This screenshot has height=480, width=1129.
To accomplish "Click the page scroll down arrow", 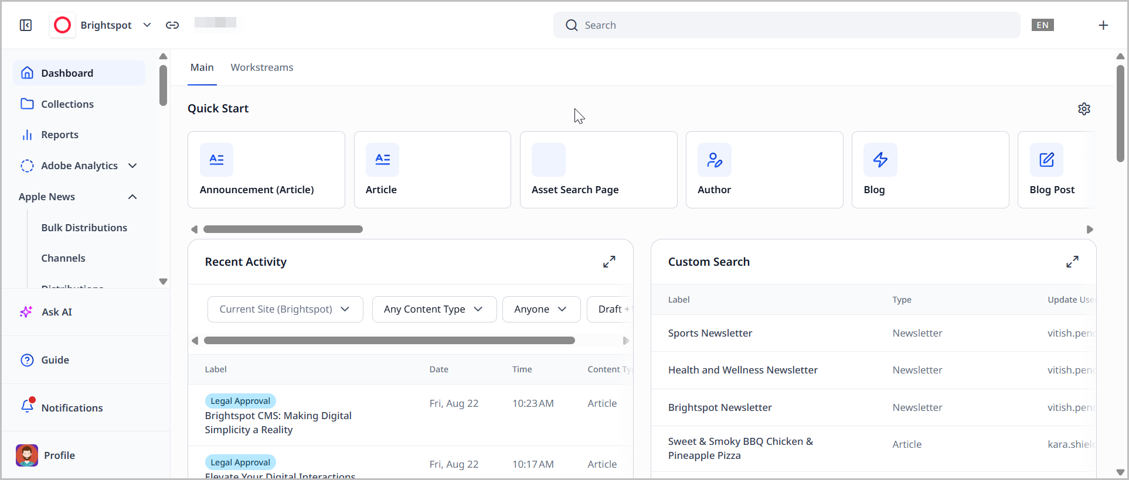I will [1120, 472].
